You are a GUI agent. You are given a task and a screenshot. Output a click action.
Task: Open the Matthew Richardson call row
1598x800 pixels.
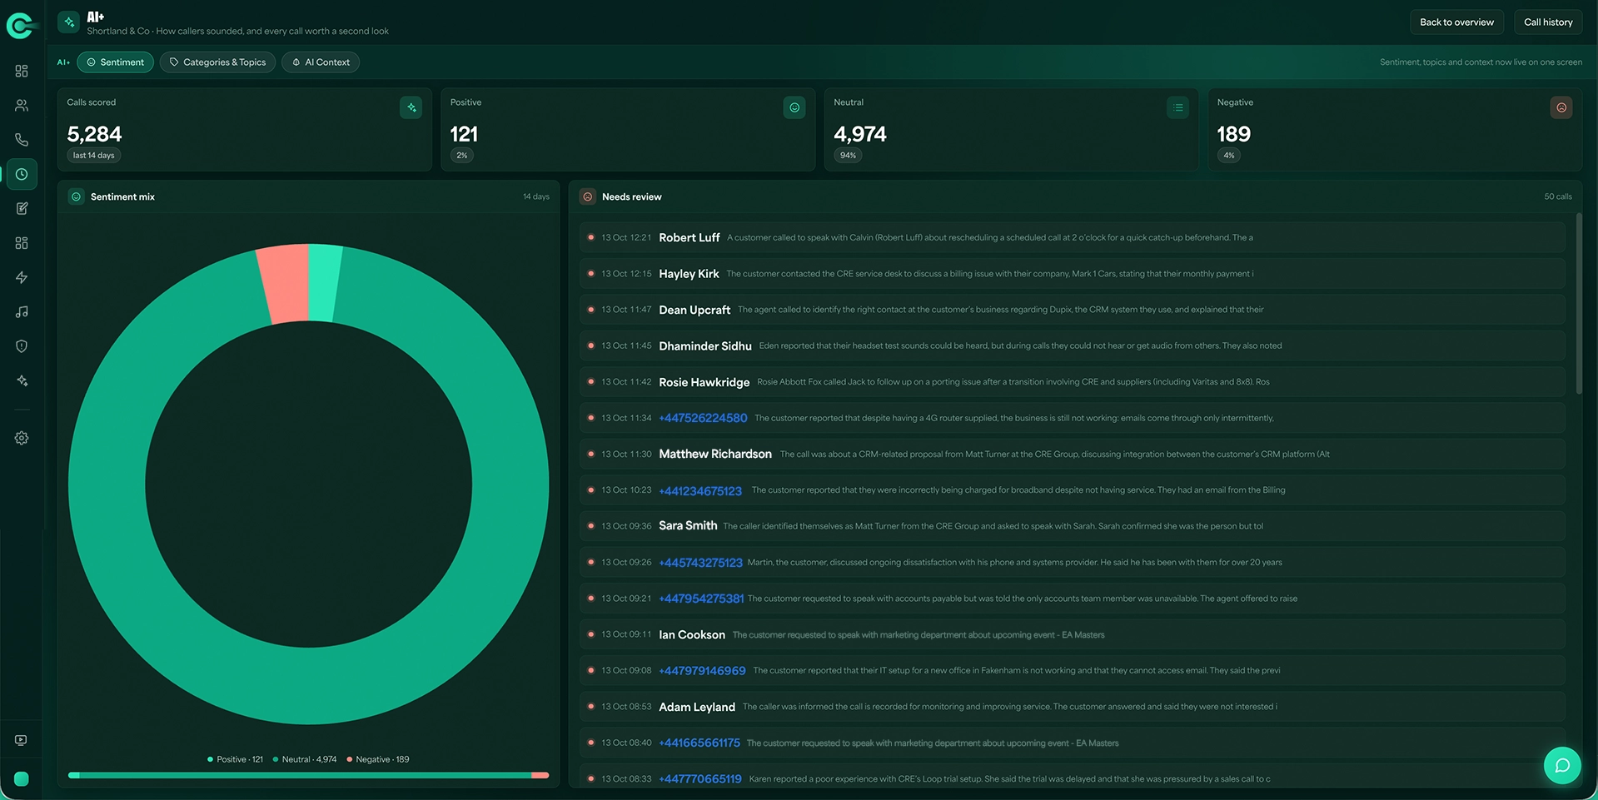[x=1073, y=454]
